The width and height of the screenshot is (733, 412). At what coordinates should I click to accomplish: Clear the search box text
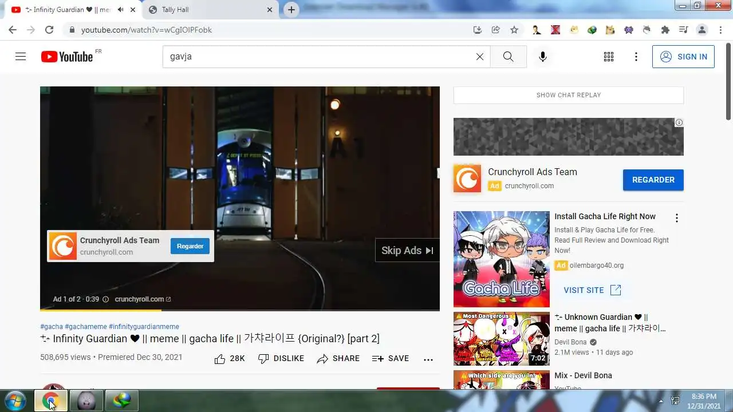480,57
